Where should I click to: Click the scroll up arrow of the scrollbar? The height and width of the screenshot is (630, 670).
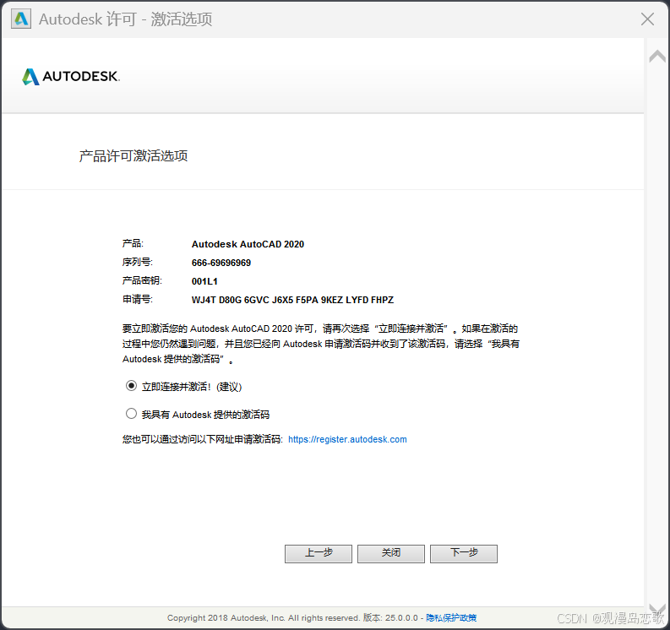tap(657, 56)
